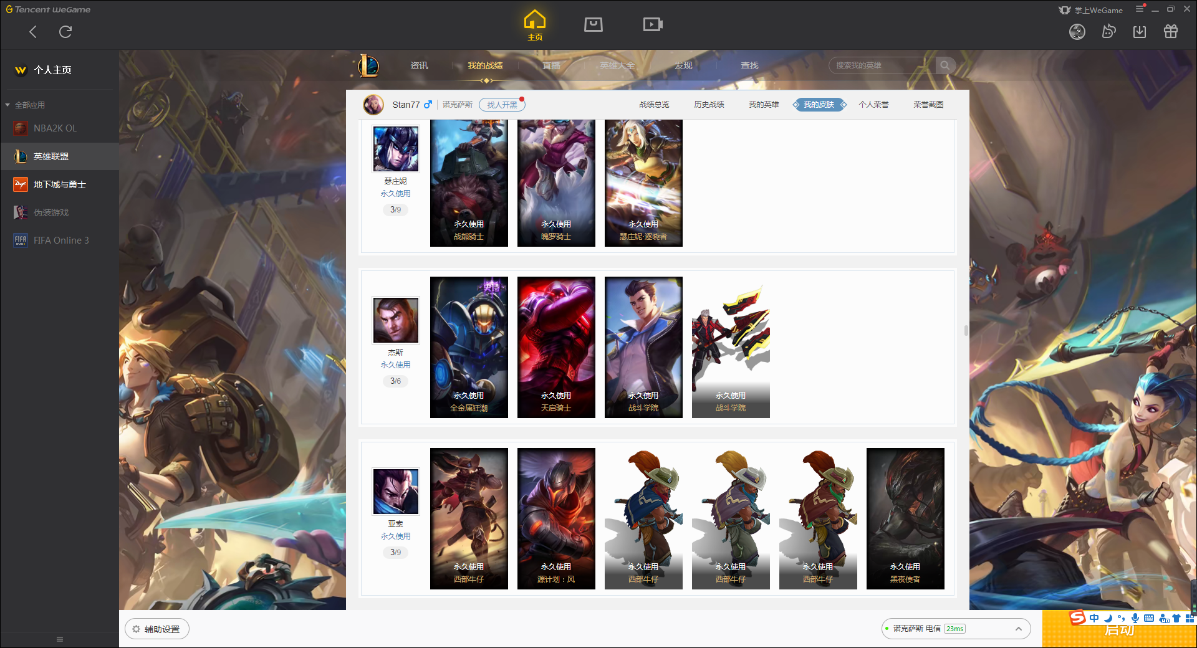Select the 杰斯 champion portrait
This screenshot has height=648, width=1197.
coord(395,320)
